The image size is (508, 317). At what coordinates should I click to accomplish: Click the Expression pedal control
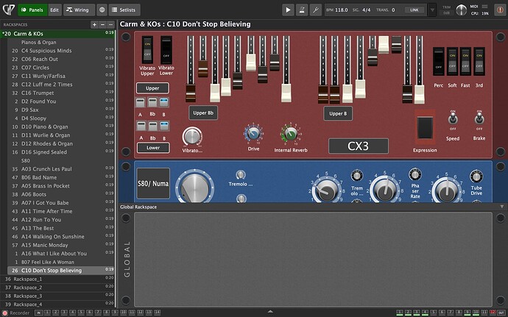coord(425,127)
